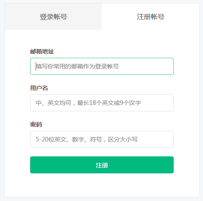
Task: Click the green-bordered email box
Action: coord(102,66)
